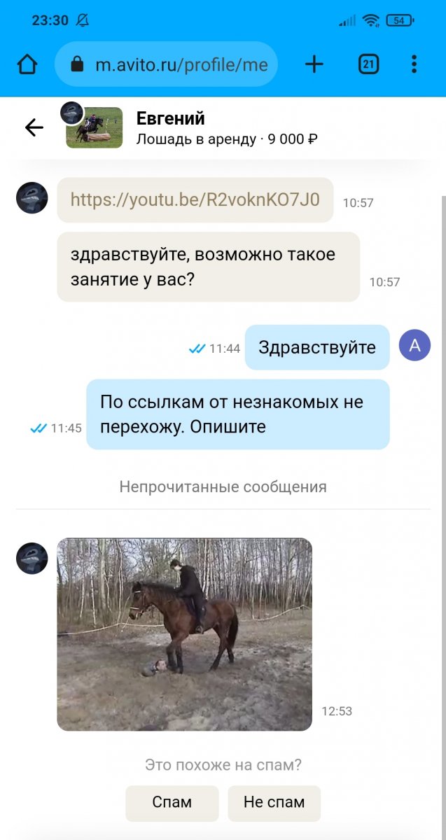Tap the purple 'A' user avatar
This screenshot has width=446, height=840.
414,345
